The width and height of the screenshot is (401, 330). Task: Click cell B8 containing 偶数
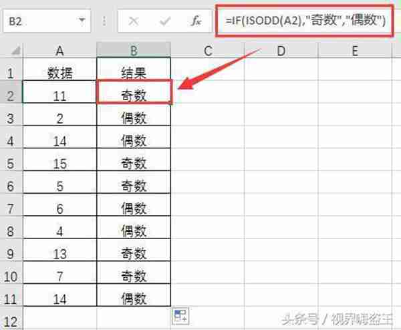(134, 227)
